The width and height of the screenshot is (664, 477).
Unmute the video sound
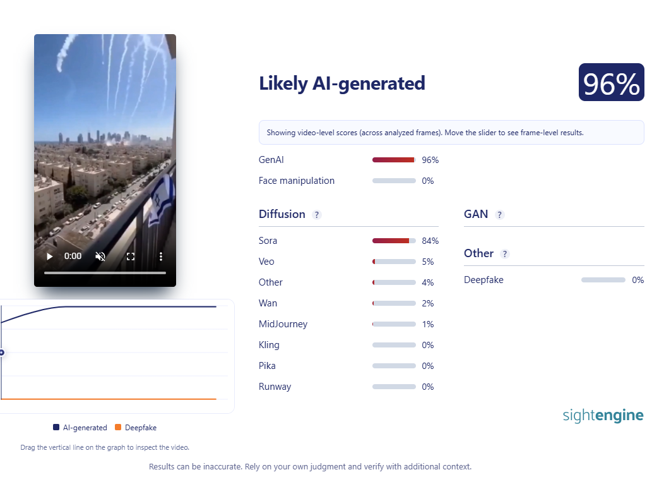point(100,257)
